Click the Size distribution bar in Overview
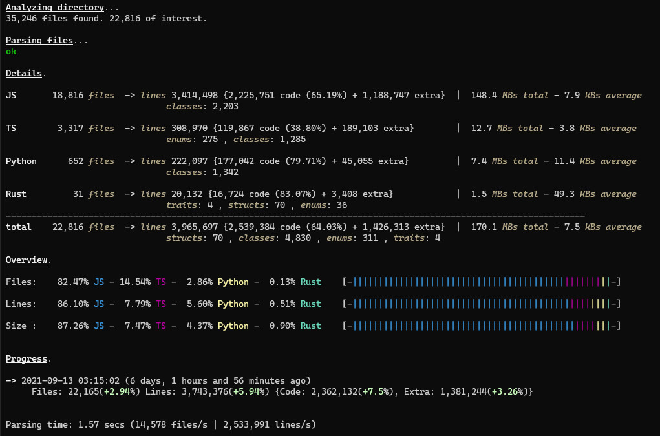660x436 pixels. point(482,326)
